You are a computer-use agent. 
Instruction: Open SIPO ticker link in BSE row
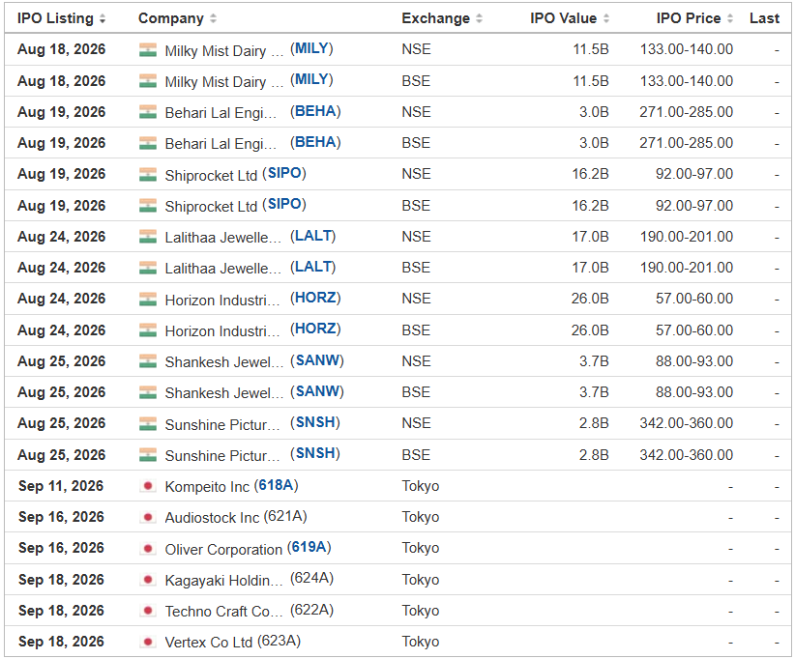point(284,204)
